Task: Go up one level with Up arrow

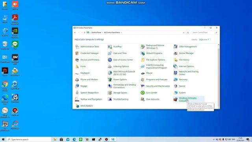Action: click(x=85, y=32)
